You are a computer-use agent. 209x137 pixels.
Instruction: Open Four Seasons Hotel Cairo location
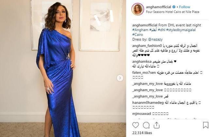[173, 12]
